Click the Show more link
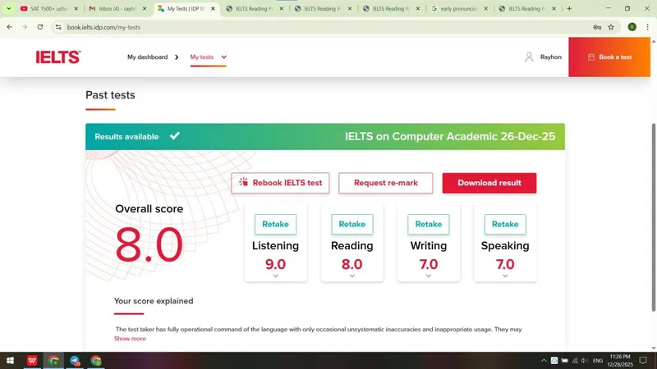 (130, 339)
